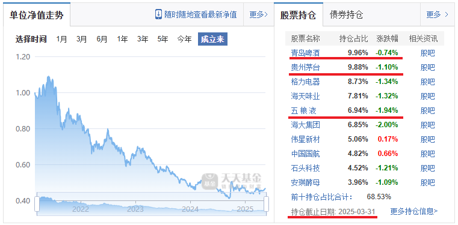Viewport: 458px width, 225px height.
Task: Click the 持仓截止日期 2025-03-31 text
Action: (333, 212)
